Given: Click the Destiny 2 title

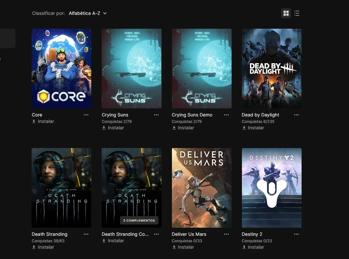Looking at the screenshot, I should (x=252, y=234).
